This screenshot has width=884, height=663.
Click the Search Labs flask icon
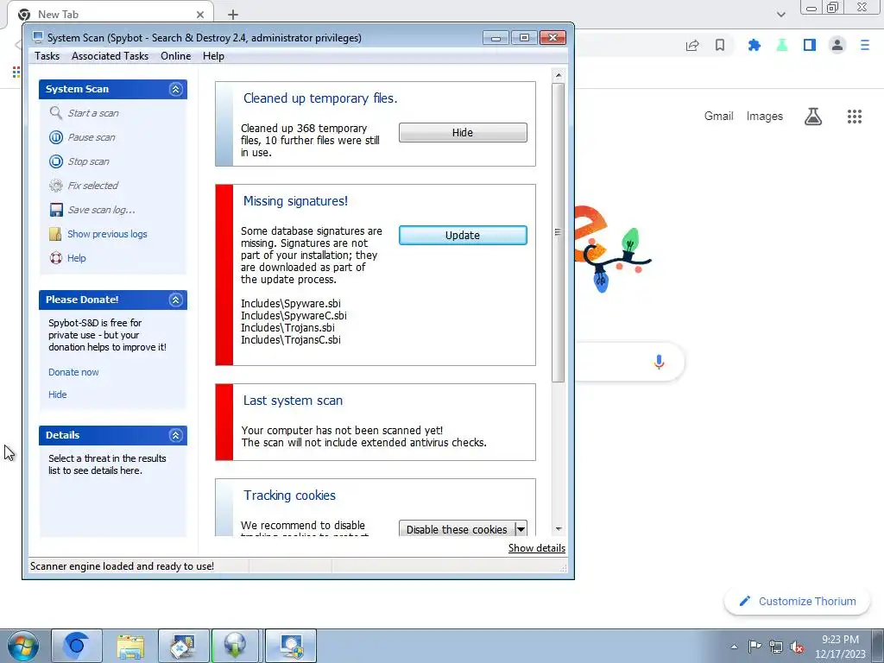[813, 117]
